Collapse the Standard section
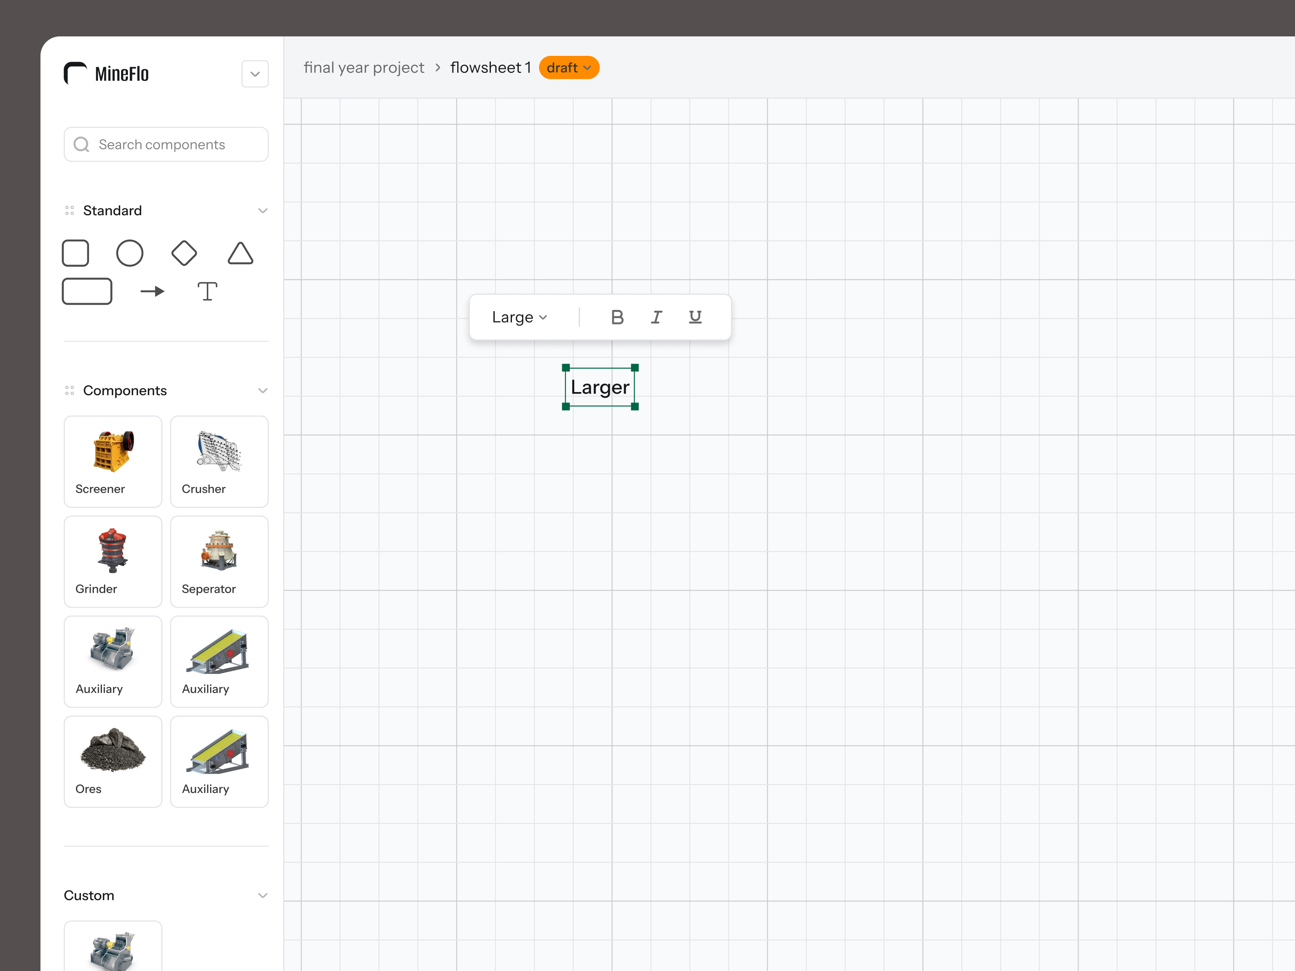This screenshot has width=1295, height=971. (x=263, y=211)
